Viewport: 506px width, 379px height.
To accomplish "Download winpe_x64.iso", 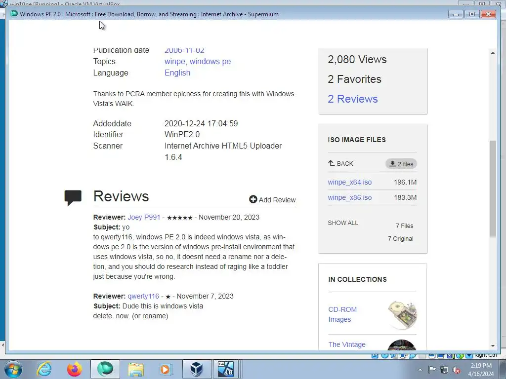I will click(350, 182).
